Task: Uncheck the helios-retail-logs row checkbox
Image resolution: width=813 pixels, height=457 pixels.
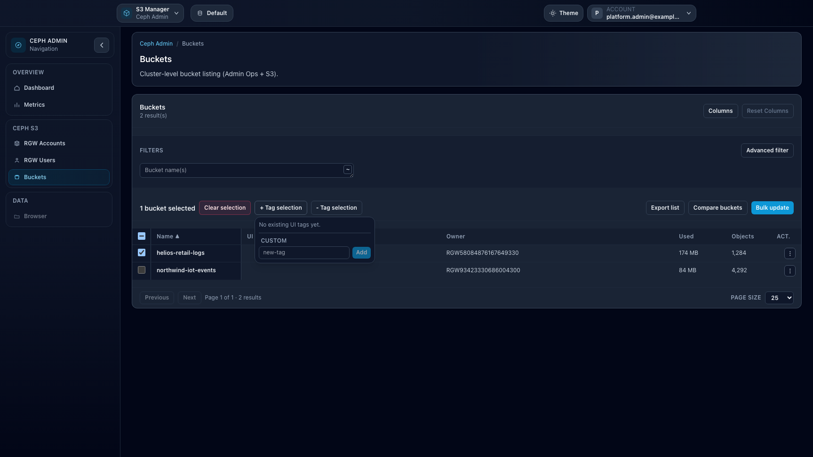Action: pyautogui.click(x=141, y=252)
